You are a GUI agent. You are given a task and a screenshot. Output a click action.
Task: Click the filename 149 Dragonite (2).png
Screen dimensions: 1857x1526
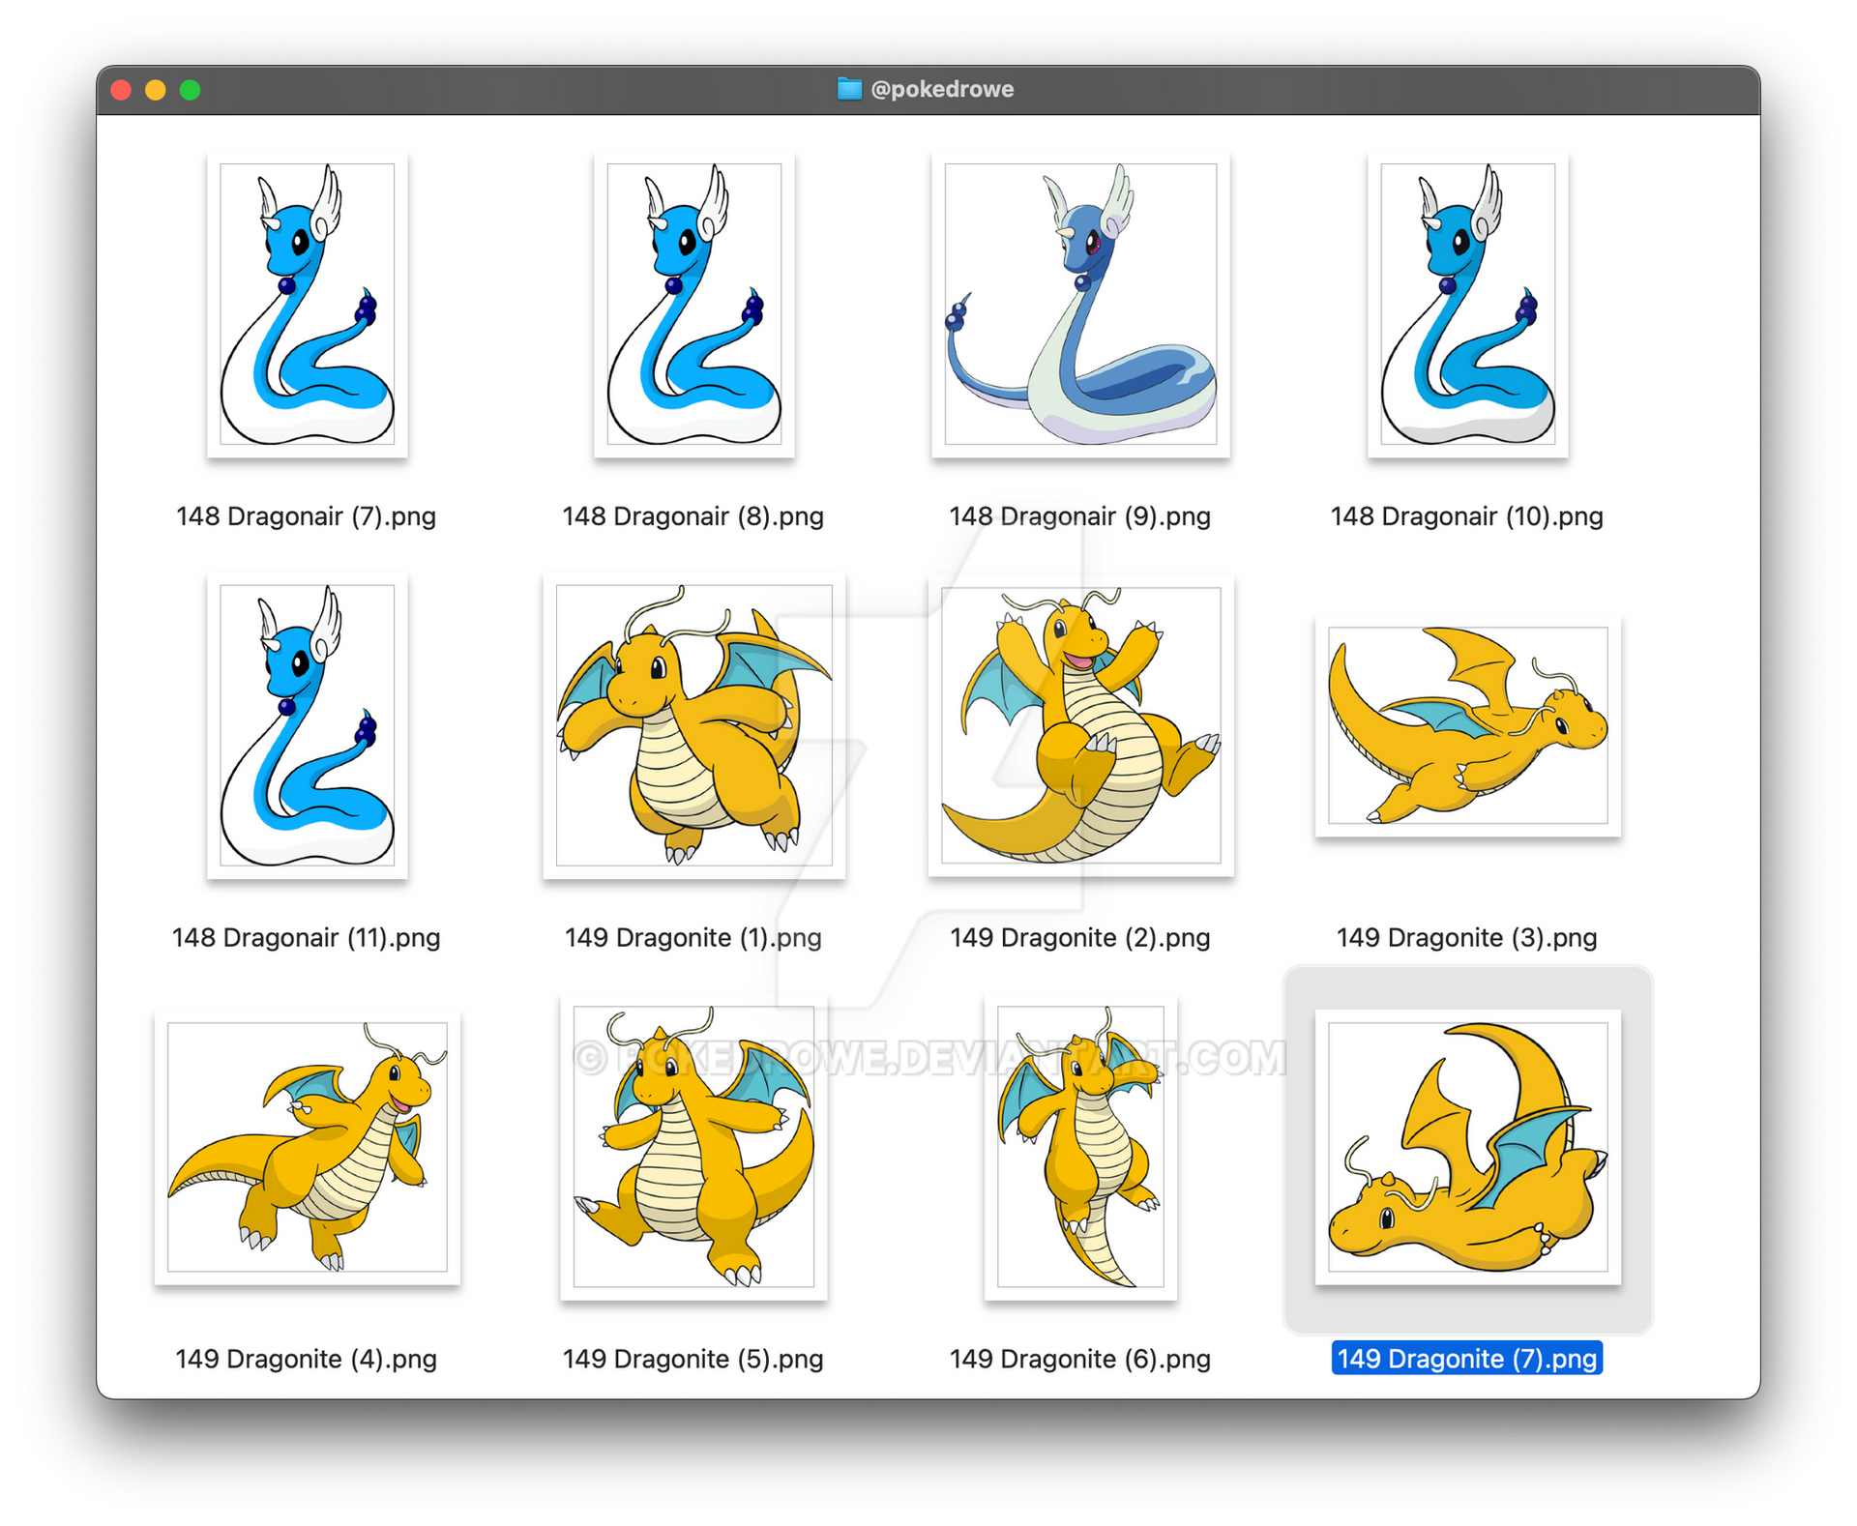pyautogui.click(x=1080, y=938)
